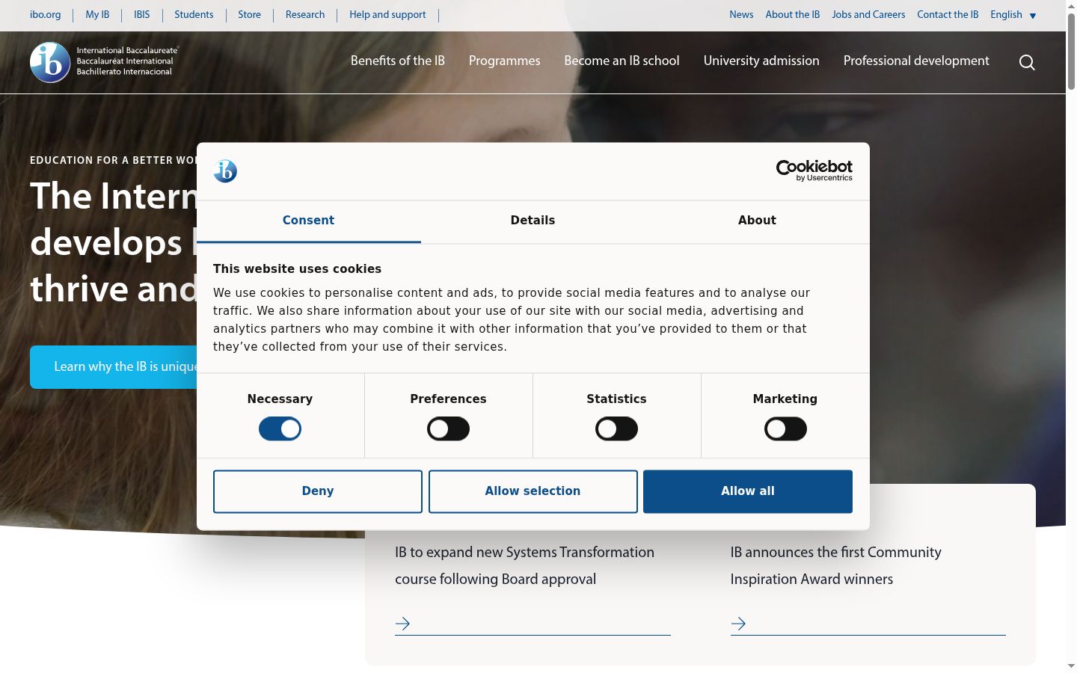Open Help and support link
The height and width of the screenshot is (673, 1077).
click(387, 15)
